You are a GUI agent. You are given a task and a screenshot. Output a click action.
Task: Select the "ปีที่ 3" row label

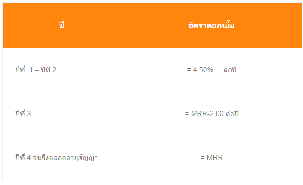[x=23, y=114]
